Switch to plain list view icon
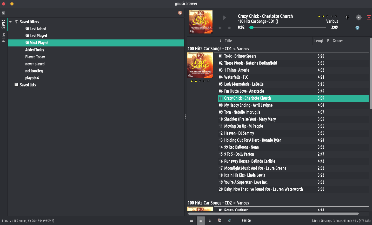Viewport: 372px width, 225px height. click(191, 221)
